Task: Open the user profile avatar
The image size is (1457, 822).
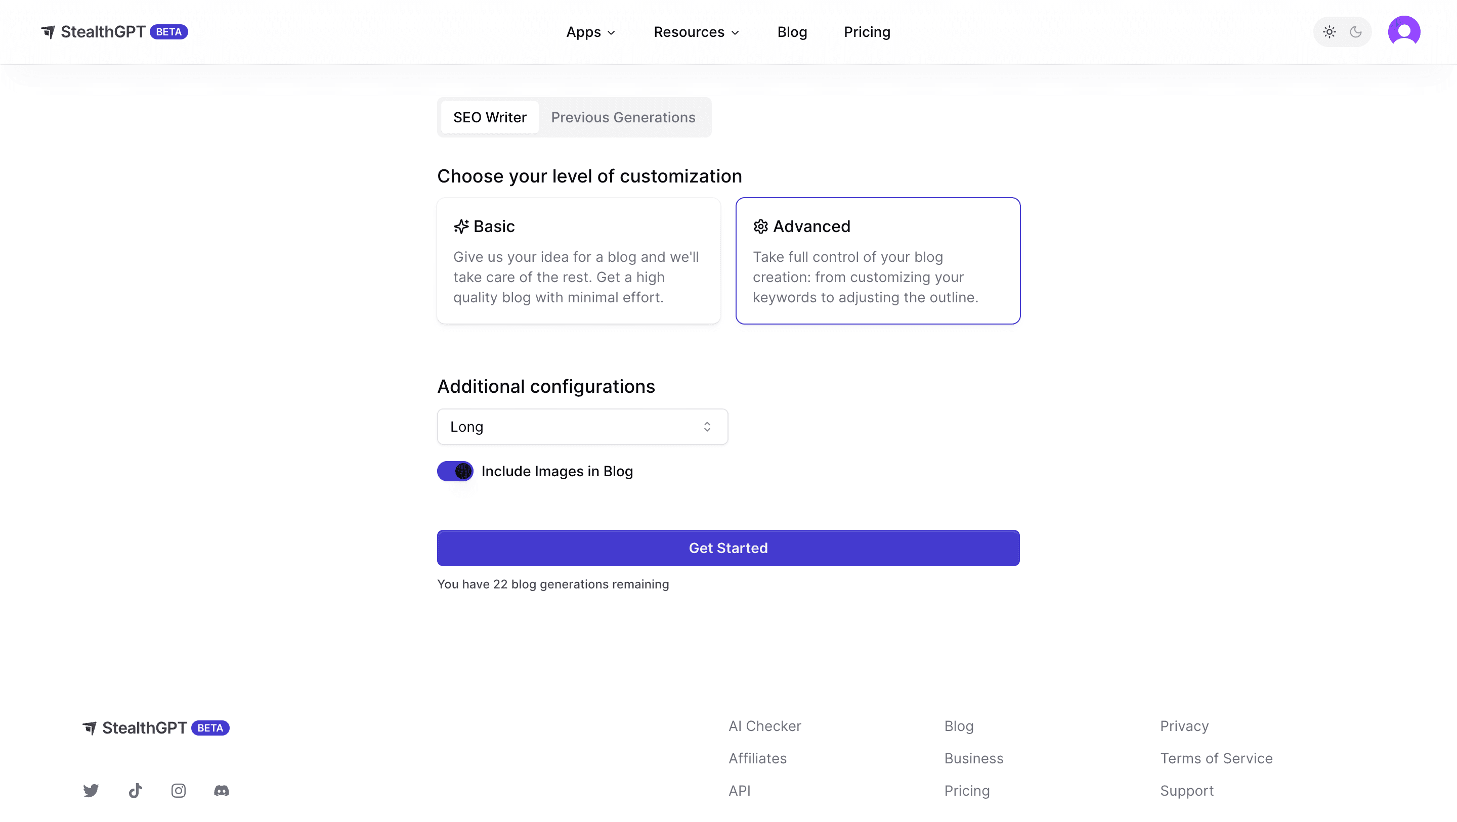Action: coord(1404,32)
